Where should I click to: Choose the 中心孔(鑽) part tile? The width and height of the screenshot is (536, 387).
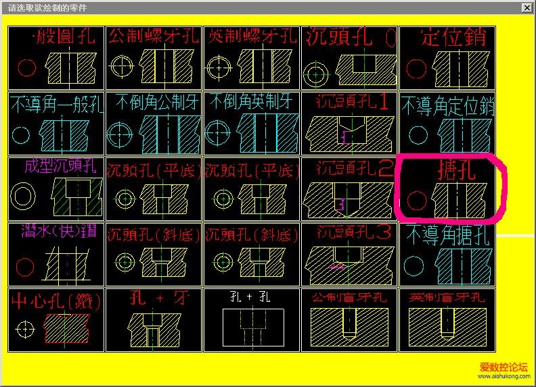56,320
